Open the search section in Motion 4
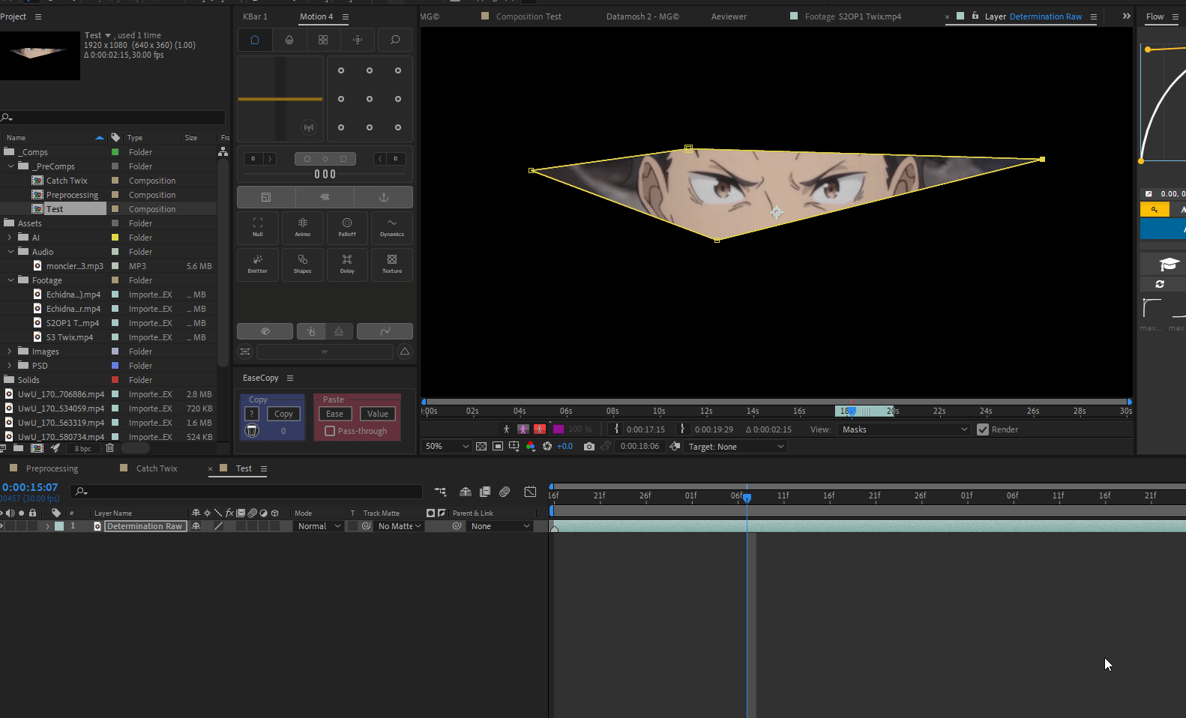The height and width of the screenshot is (718, 1186). click(395, 40)
